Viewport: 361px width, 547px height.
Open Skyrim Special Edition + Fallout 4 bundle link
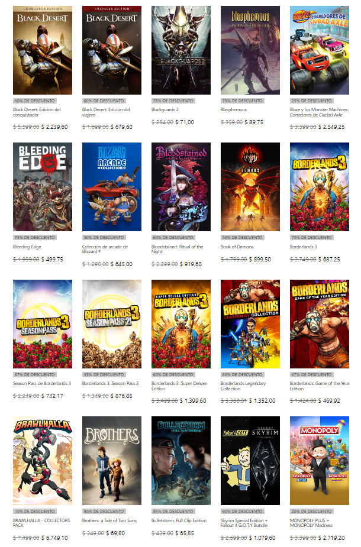244,523
